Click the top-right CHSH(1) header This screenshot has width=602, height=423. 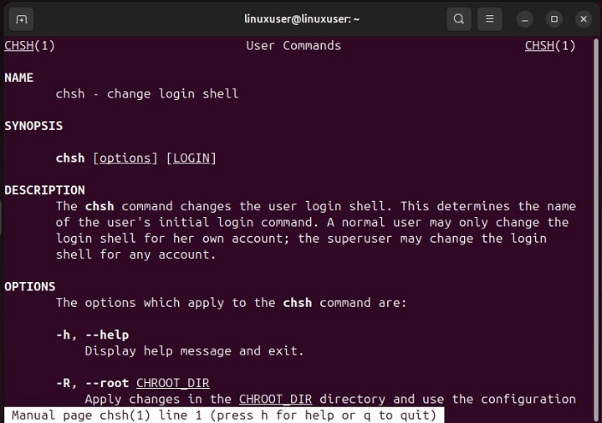pos(549,46)
